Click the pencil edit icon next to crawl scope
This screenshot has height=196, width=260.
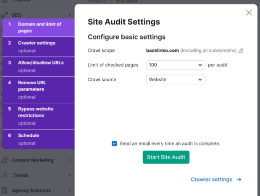[241, 50]
